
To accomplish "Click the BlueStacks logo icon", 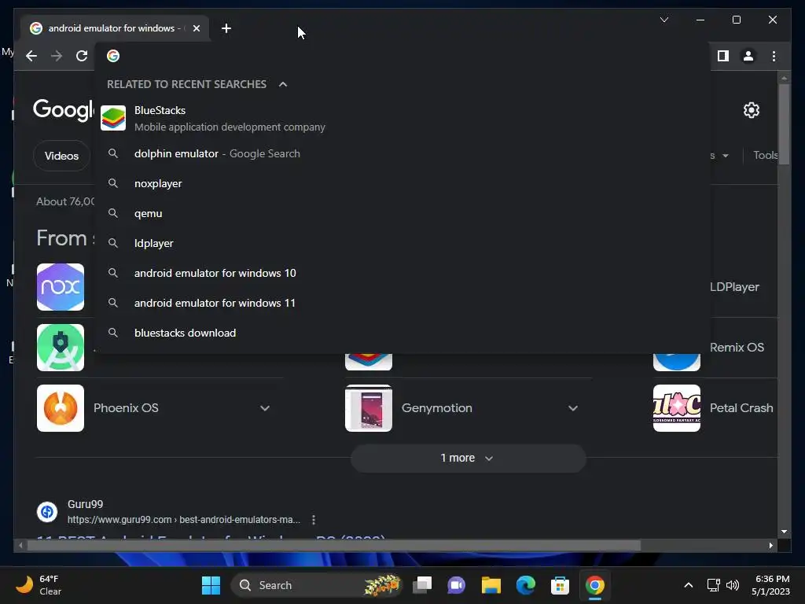I will click(x=113, y=118).
